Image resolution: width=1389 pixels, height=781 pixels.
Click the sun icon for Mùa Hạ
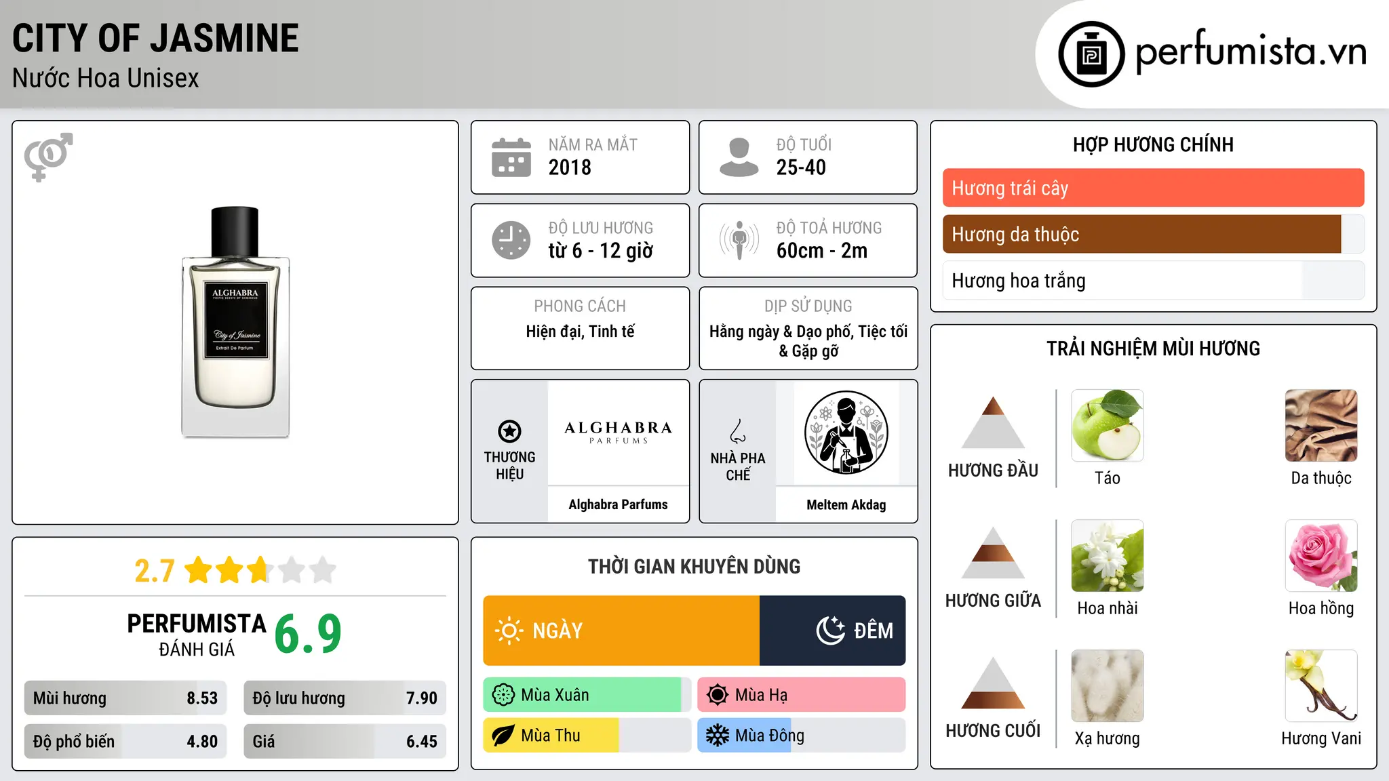(718, 695)
